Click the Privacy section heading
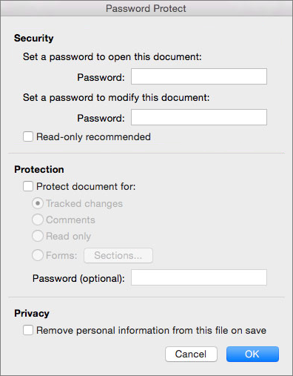The image size is (293, 376). 32,313
